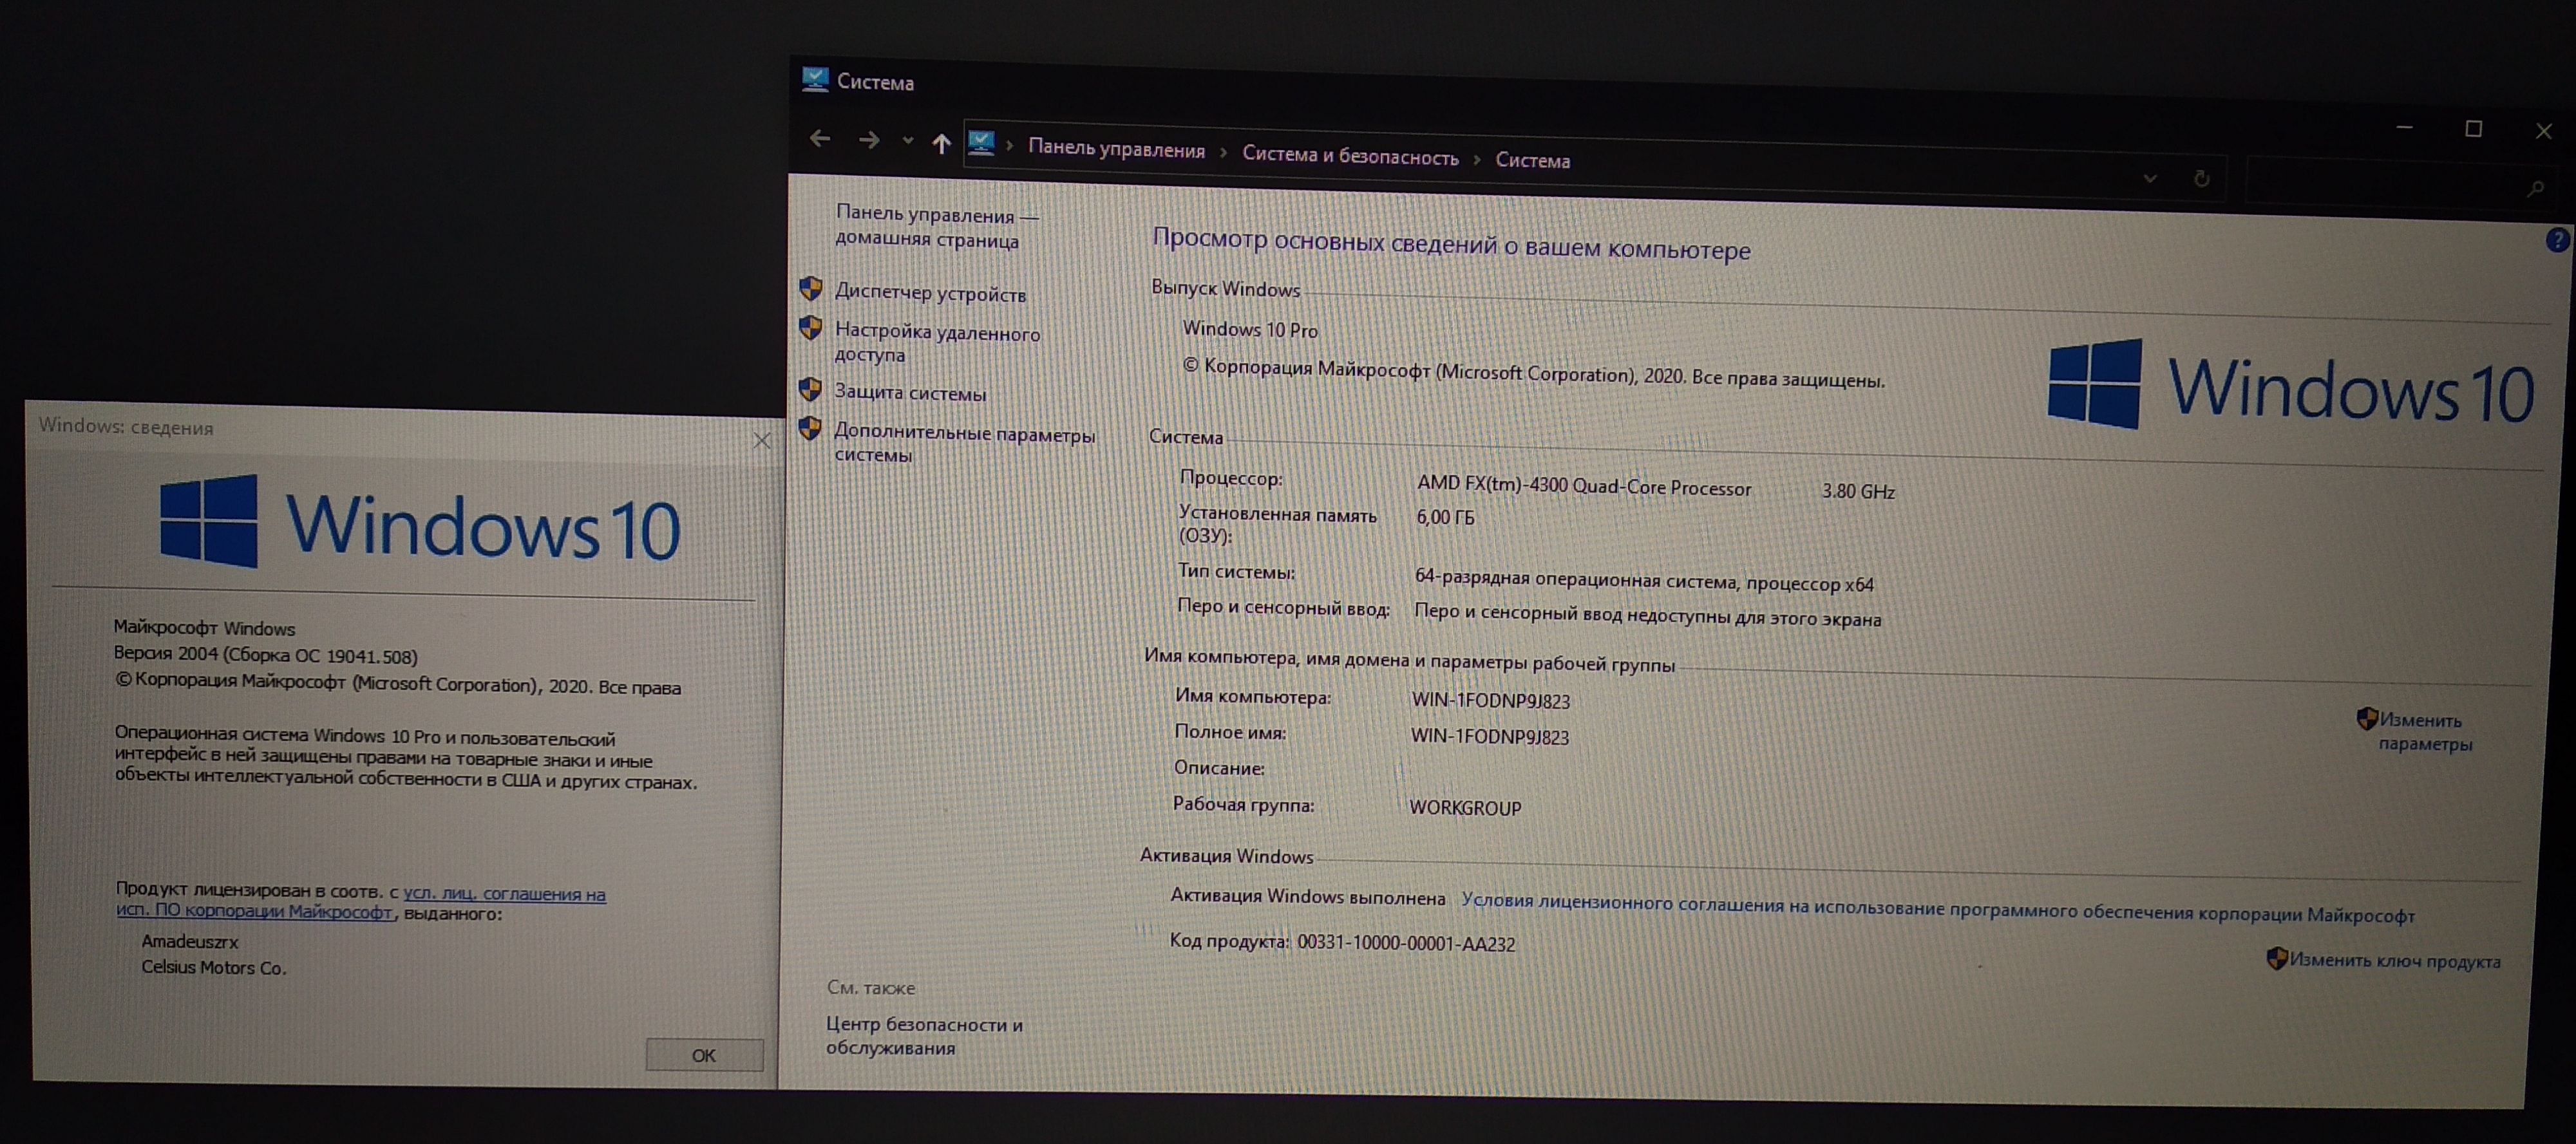Click installed memory value '6,00 ГБ'
Image resolution: width=2576 pixels, height=1144 pixels.
tap(1445, 517)
